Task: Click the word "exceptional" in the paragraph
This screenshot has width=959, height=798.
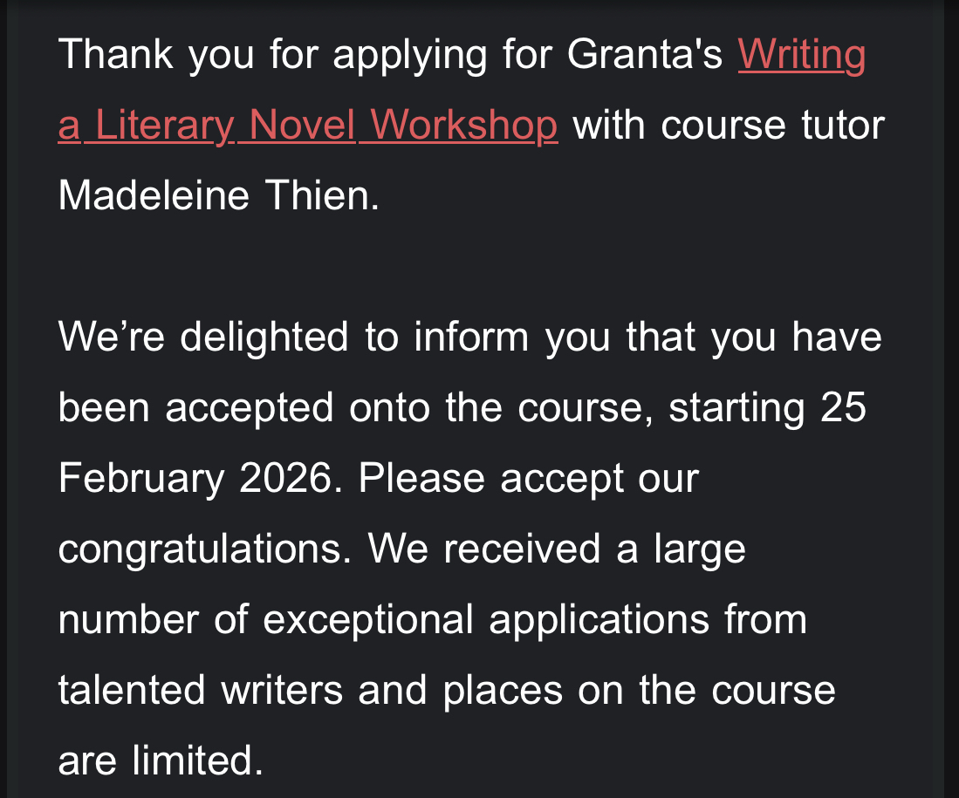Action: (367, 619)
